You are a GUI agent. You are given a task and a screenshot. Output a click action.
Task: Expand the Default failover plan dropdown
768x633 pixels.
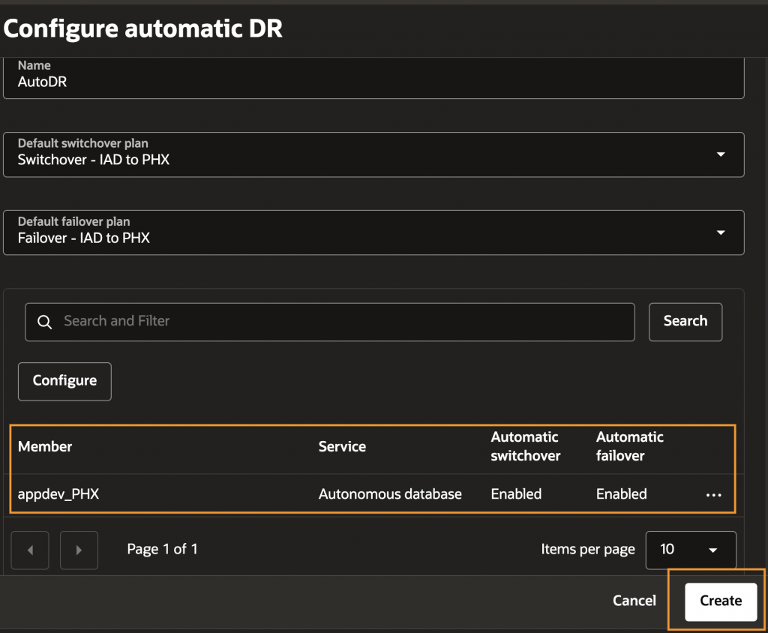click(x=720, y=232)
